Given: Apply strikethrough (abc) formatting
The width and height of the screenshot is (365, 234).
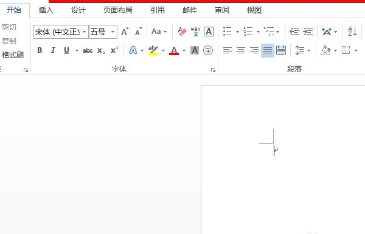Looking at the screenshot, I should point(88,50).
